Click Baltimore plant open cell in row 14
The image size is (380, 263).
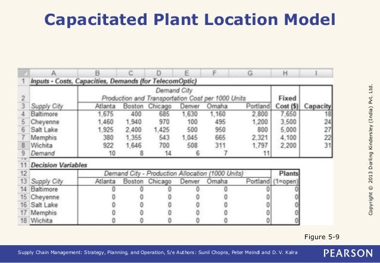(285, 189)
